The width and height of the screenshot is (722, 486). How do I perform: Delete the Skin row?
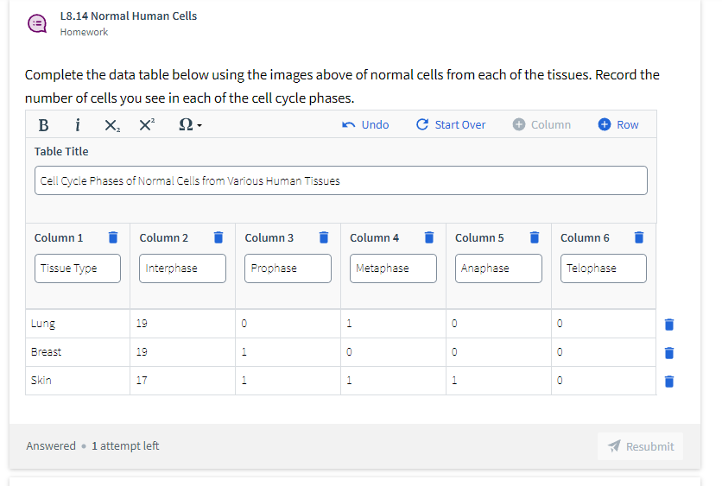(x=668, y=381)
